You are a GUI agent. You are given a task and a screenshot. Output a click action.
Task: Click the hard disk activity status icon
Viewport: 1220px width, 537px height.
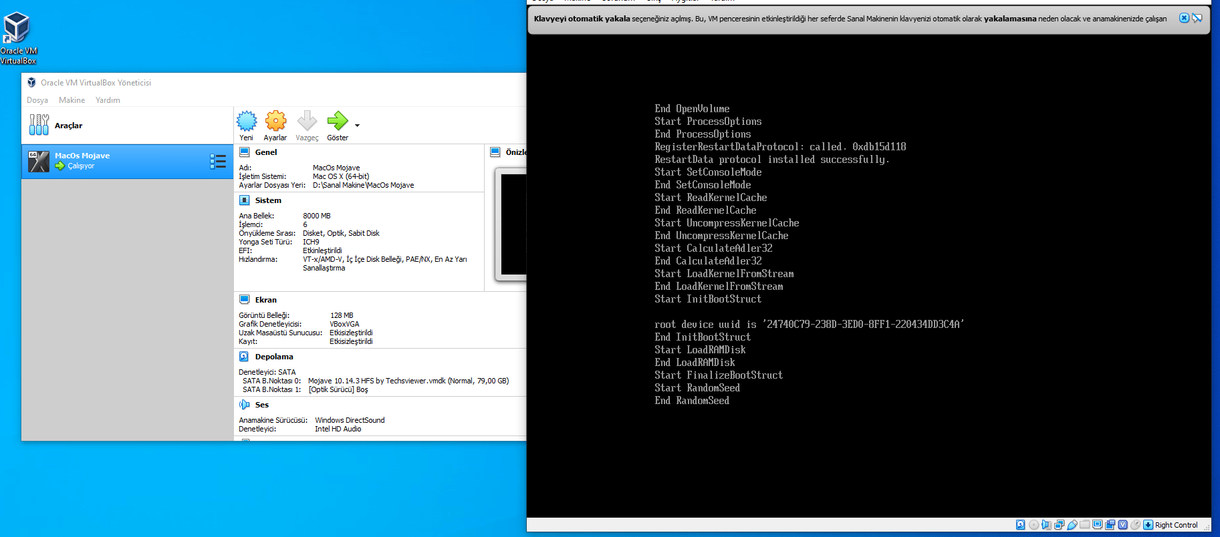click(1020, 525)
